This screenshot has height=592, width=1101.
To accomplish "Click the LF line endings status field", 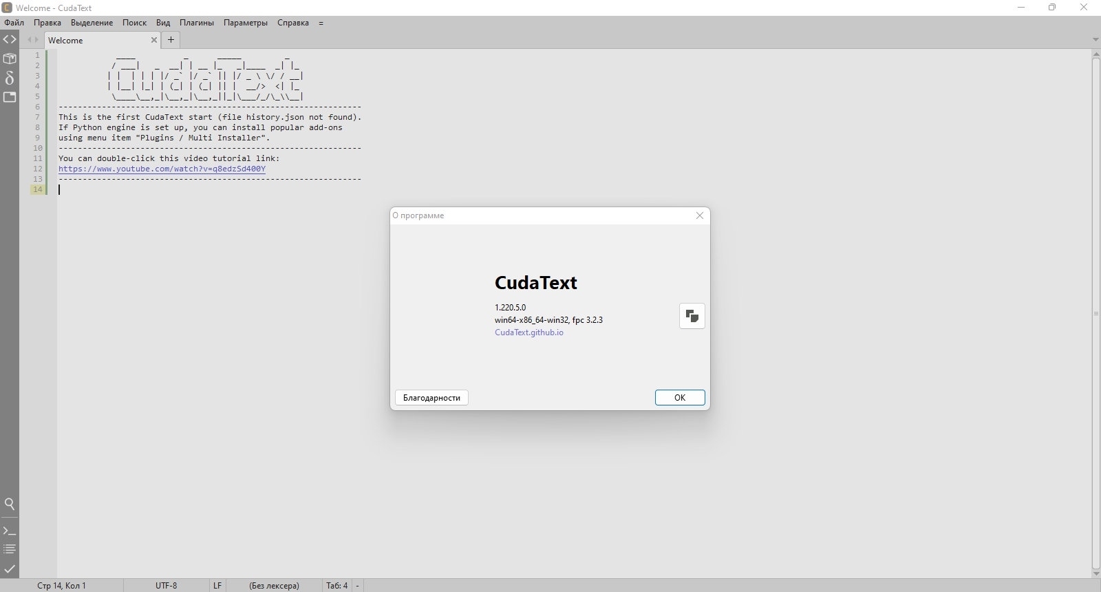I will [x=217, y=585].
